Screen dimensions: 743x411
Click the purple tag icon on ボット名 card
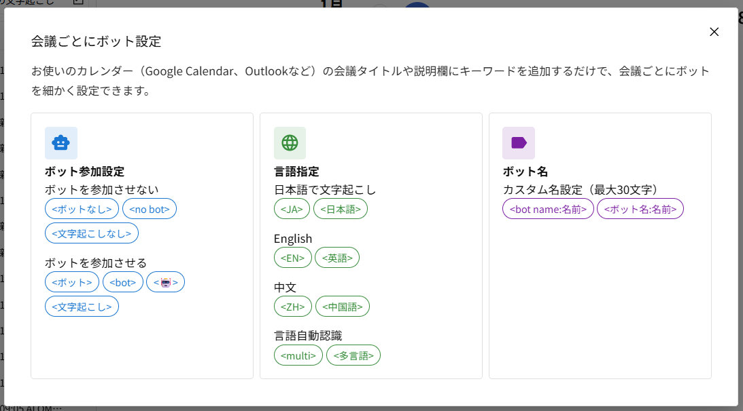pyautogui.click(x=520, y=143)
